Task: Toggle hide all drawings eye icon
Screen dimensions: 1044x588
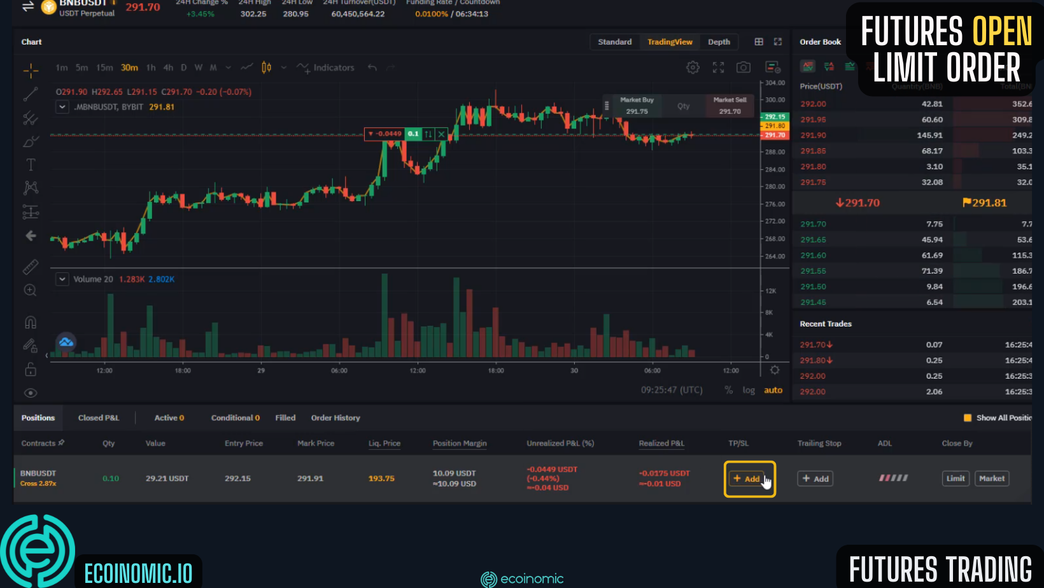Action: 31,393
